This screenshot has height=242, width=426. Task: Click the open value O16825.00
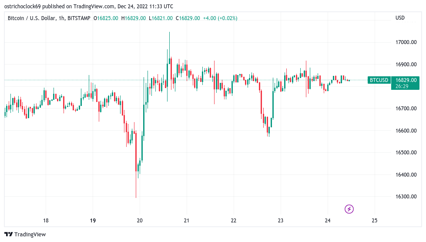(106, 18)
